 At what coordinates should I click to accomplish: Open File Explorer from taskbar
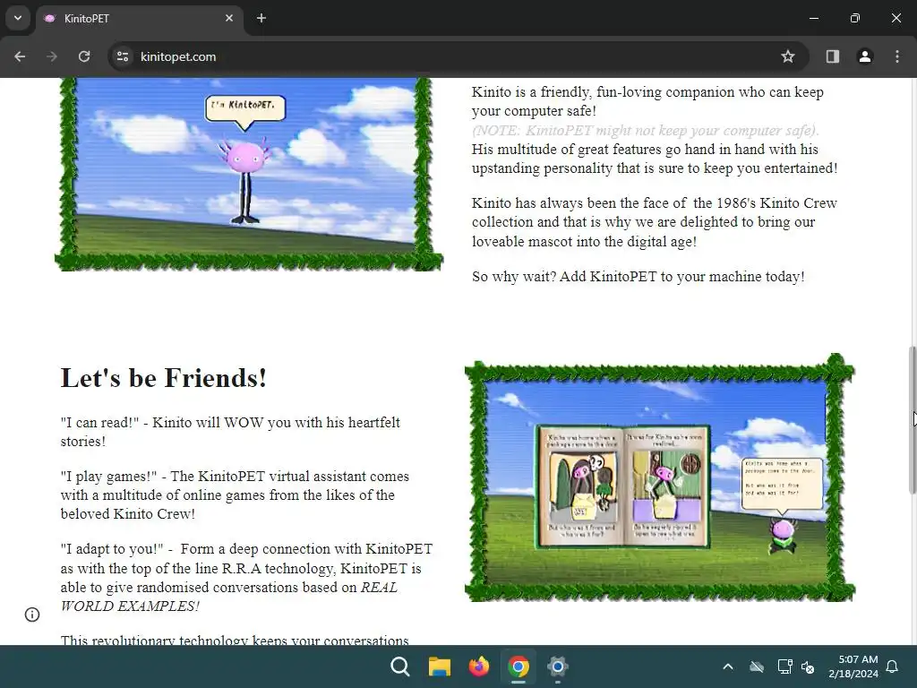[439, 666]
